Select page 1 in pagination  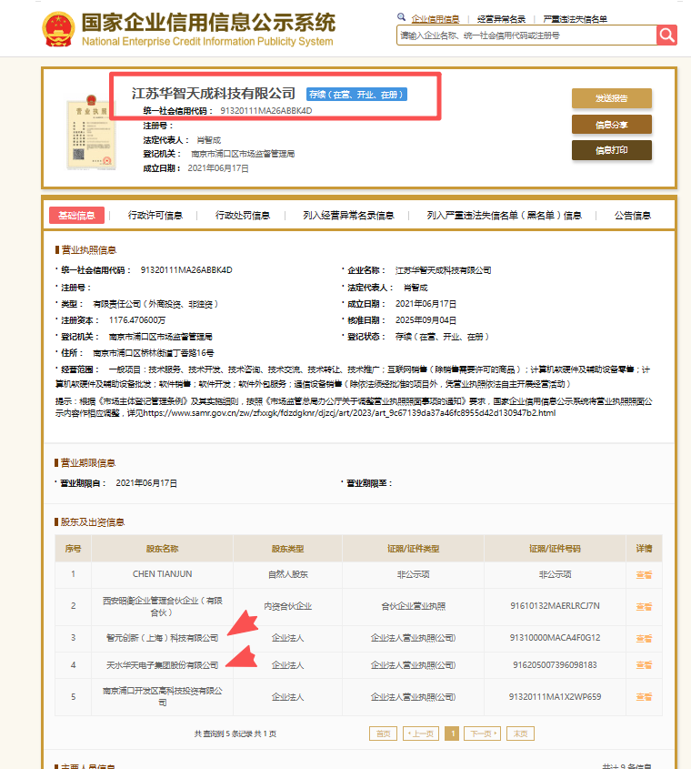coord(453,734)
